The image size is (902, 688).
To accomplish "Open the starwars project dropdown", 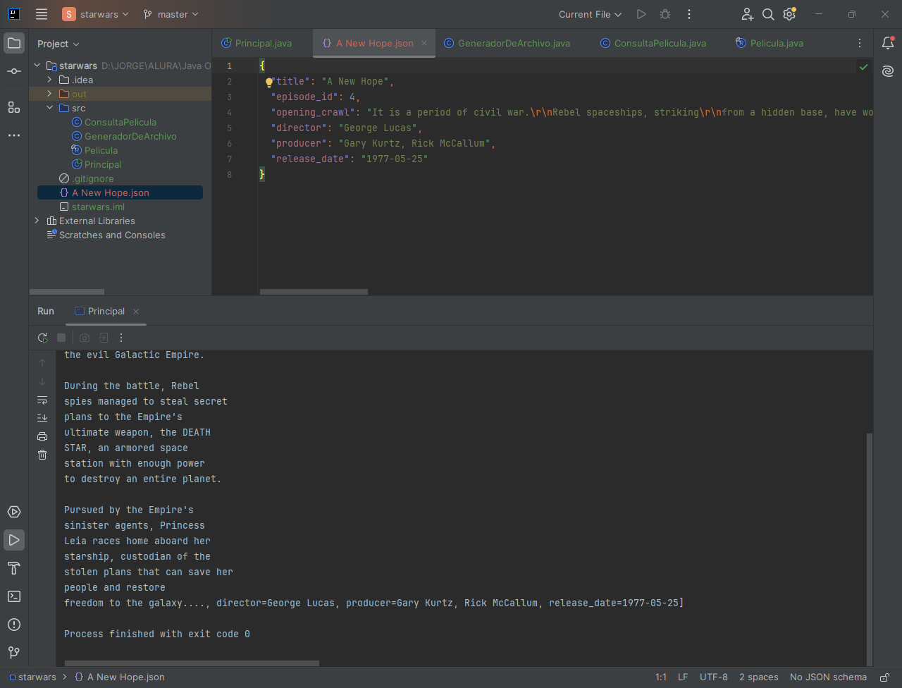I will coord(96,14).
